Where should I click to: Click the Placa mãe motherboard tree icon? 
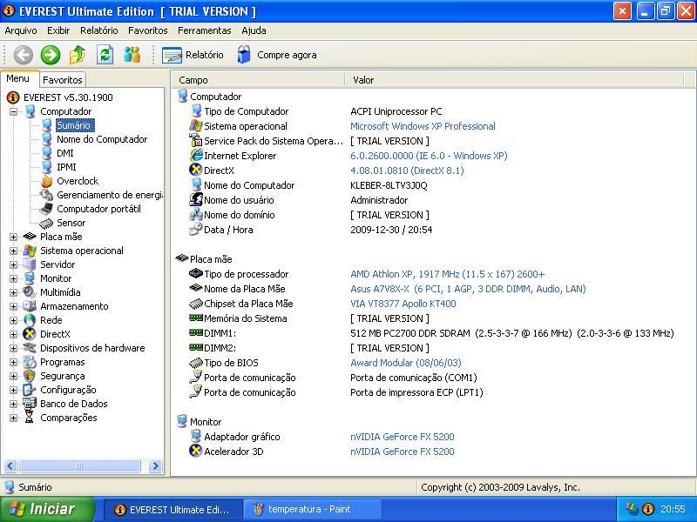tap(30, 236)
